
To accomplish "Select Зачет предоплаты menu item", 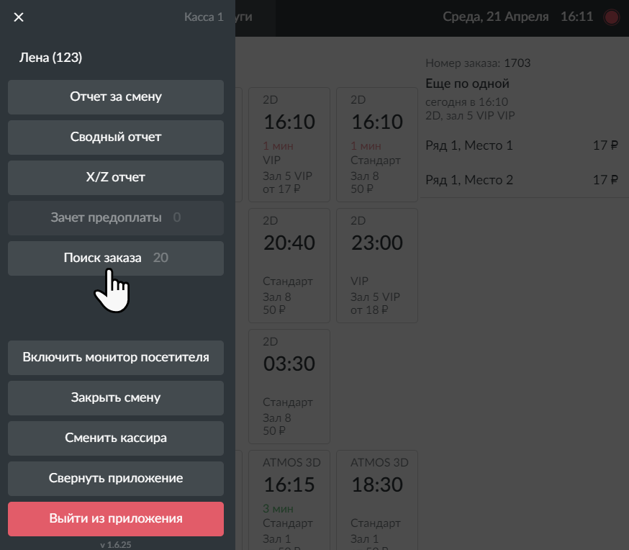I will point(116,218).
